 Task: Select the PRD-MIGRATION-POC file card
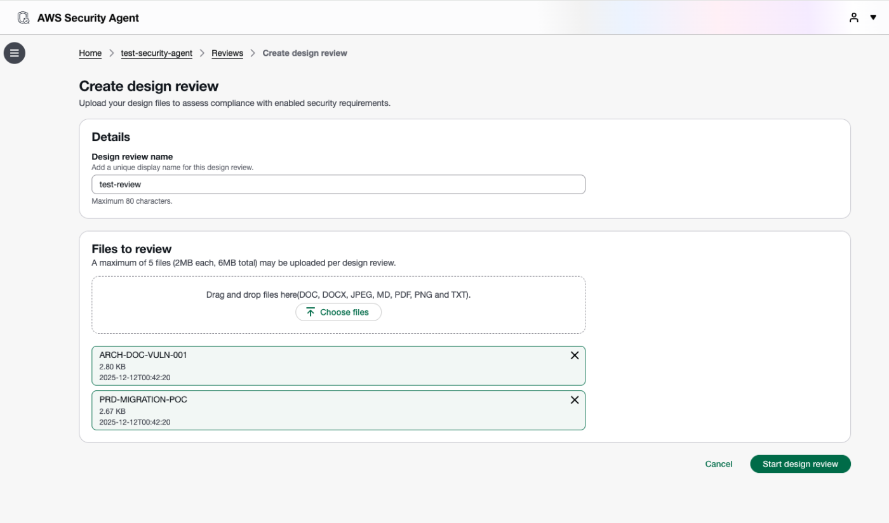tap(317, 411)
